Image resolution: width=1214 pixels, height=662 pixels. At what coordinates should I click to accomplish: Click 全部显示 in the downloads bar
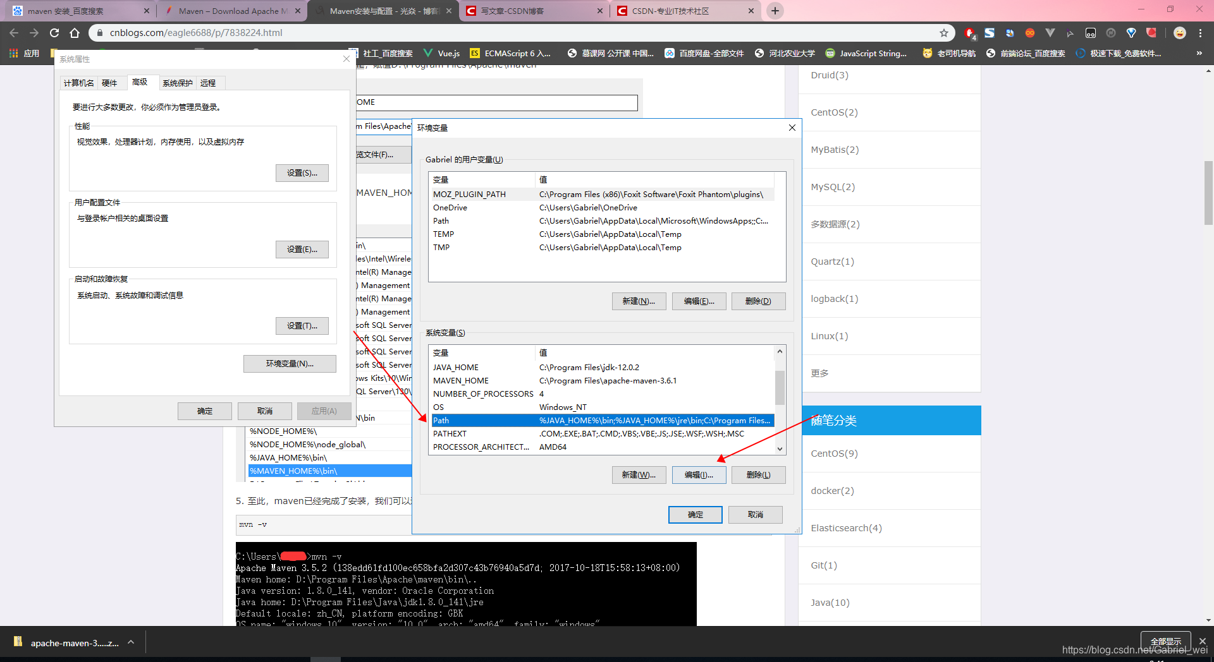(1166, 641)
